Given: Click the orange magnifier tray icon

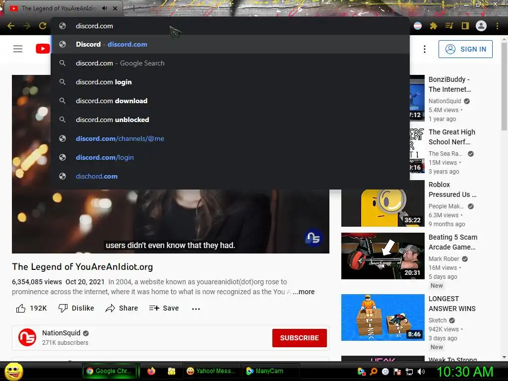Looking at the screenshot, I should point(374,372).
